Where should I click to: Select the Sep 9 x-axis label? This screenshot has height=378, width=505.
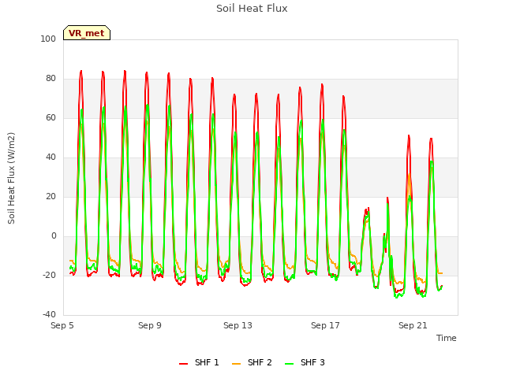click(x=150, y=325)
